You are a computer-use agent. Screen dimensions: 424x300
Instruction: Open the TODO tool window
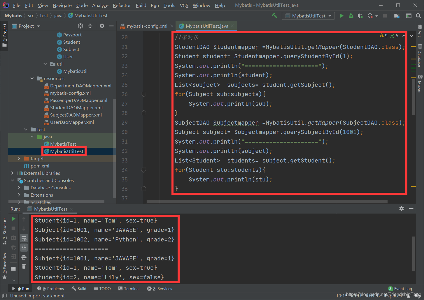(102, 289)
